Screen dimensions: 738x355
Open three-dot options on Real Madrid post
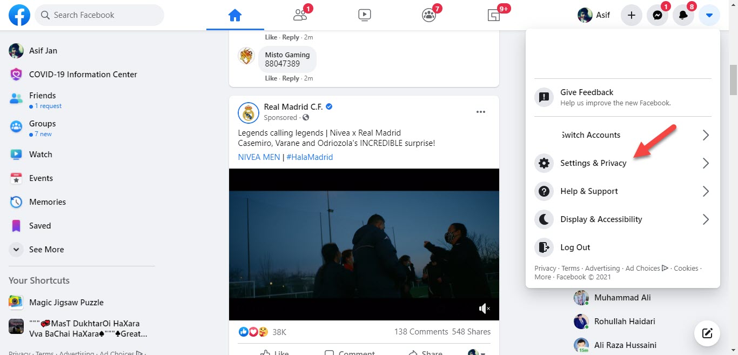481,112
